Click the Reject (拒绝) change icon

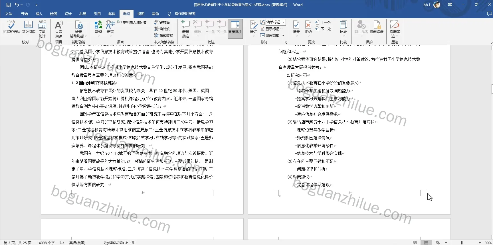(308, 25)
